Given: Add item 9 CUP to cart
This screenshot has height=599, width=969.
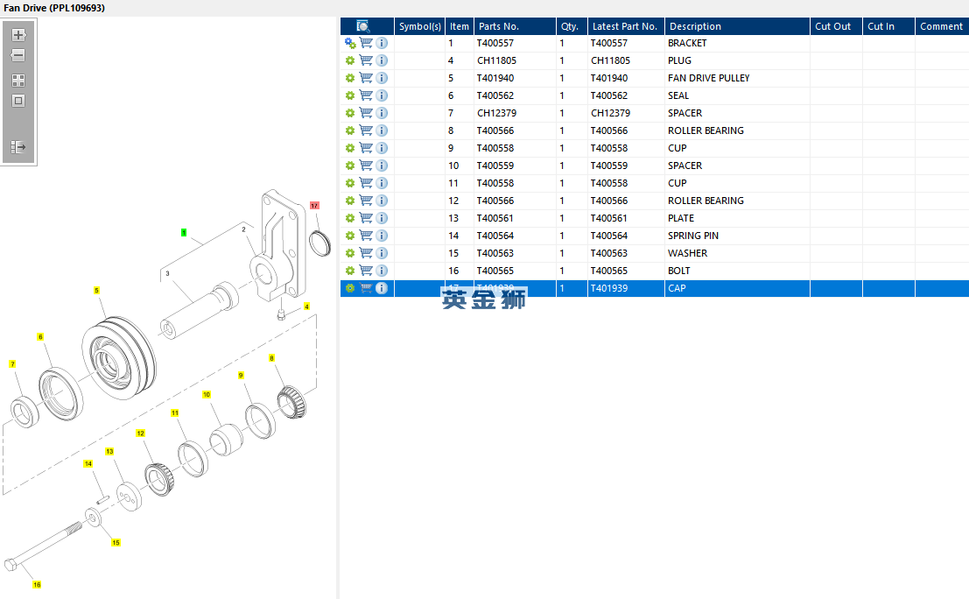Looking at the screenshot, I should pyautogui.click(x=366, y=148).
